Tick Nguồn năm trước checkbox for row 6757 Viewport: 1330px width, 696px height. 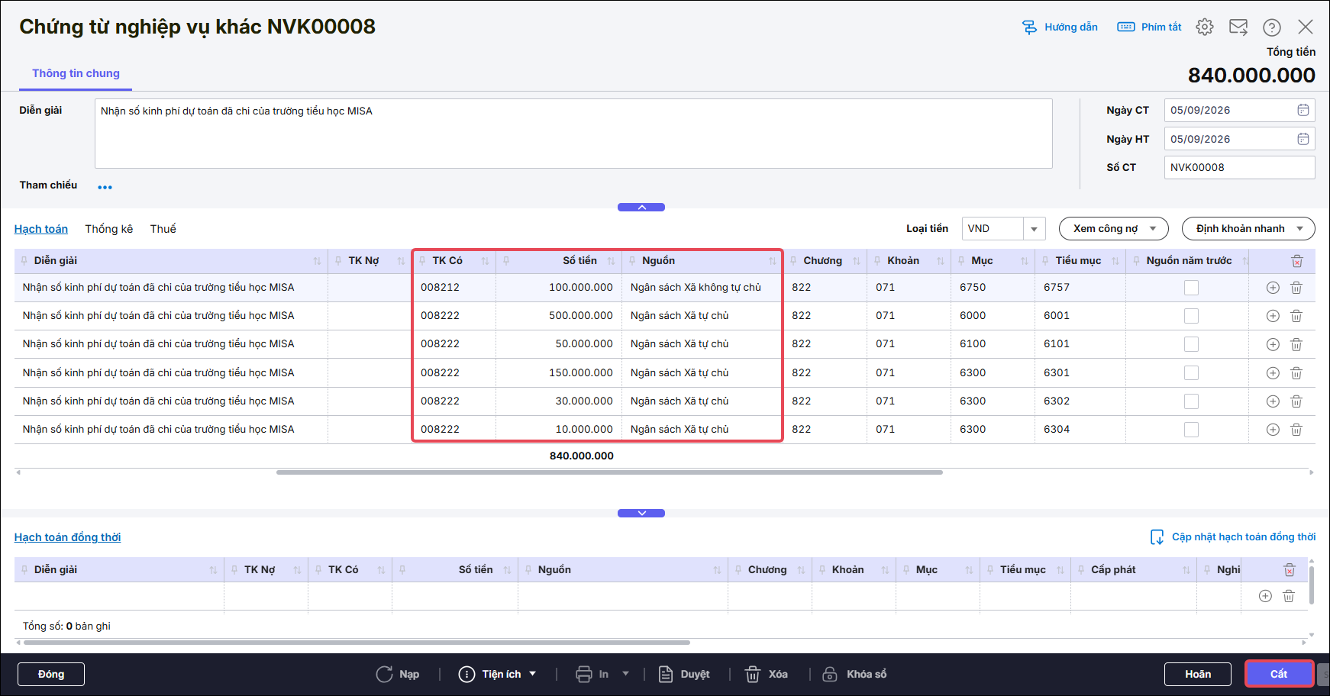click(x=1191, y=288)
